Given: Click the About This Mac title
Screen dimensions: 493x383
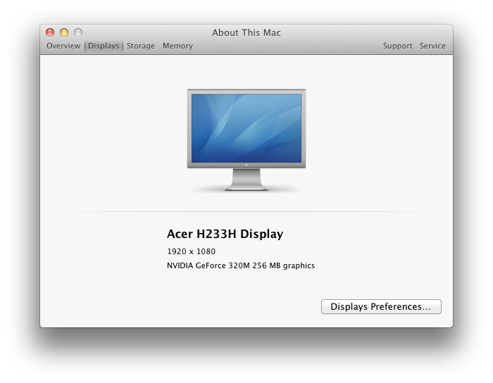Looking at the screenshot, I should (246, 32).
